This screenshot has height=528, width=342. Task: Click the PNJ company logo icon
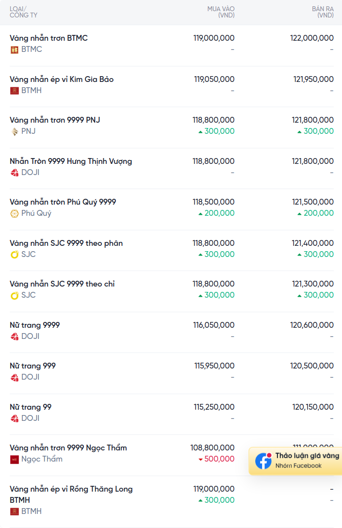[15, 131]
